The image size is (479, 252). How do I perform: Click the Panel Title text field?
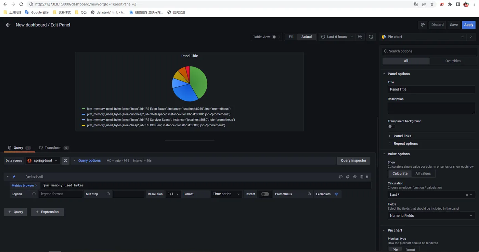(x=431, y=89)
